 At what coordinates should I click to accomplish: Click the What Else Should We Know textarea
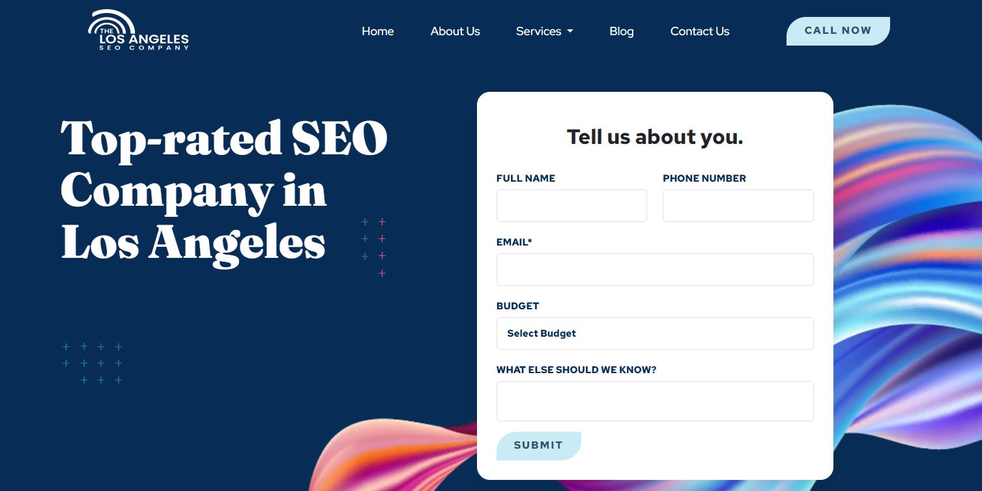click(x=655, y=401)
